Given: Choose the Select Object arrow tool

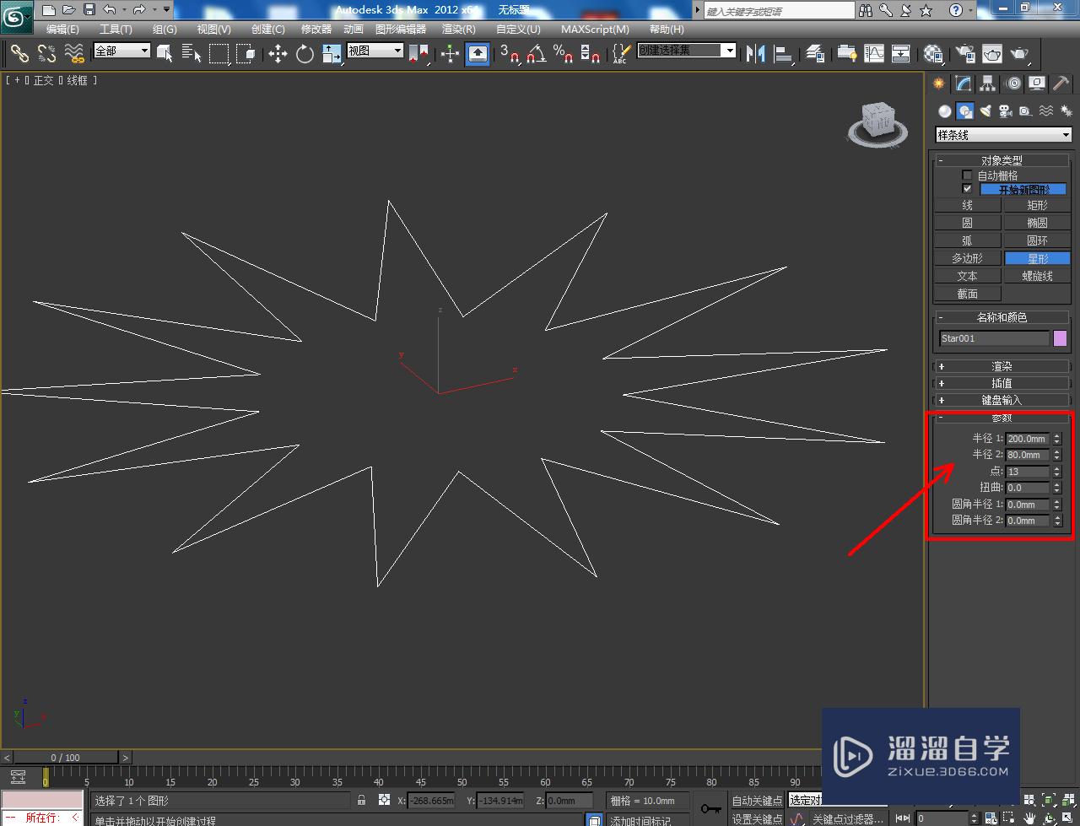Looking at the screenshot, I should point(165,53).
